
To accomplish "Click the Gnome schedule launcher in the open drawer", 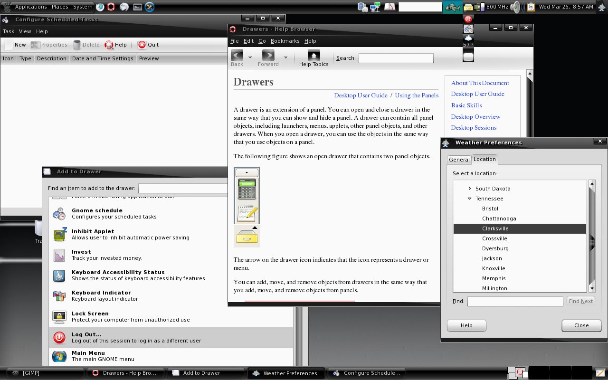I will pyautogui.click(x=468, y=29).
